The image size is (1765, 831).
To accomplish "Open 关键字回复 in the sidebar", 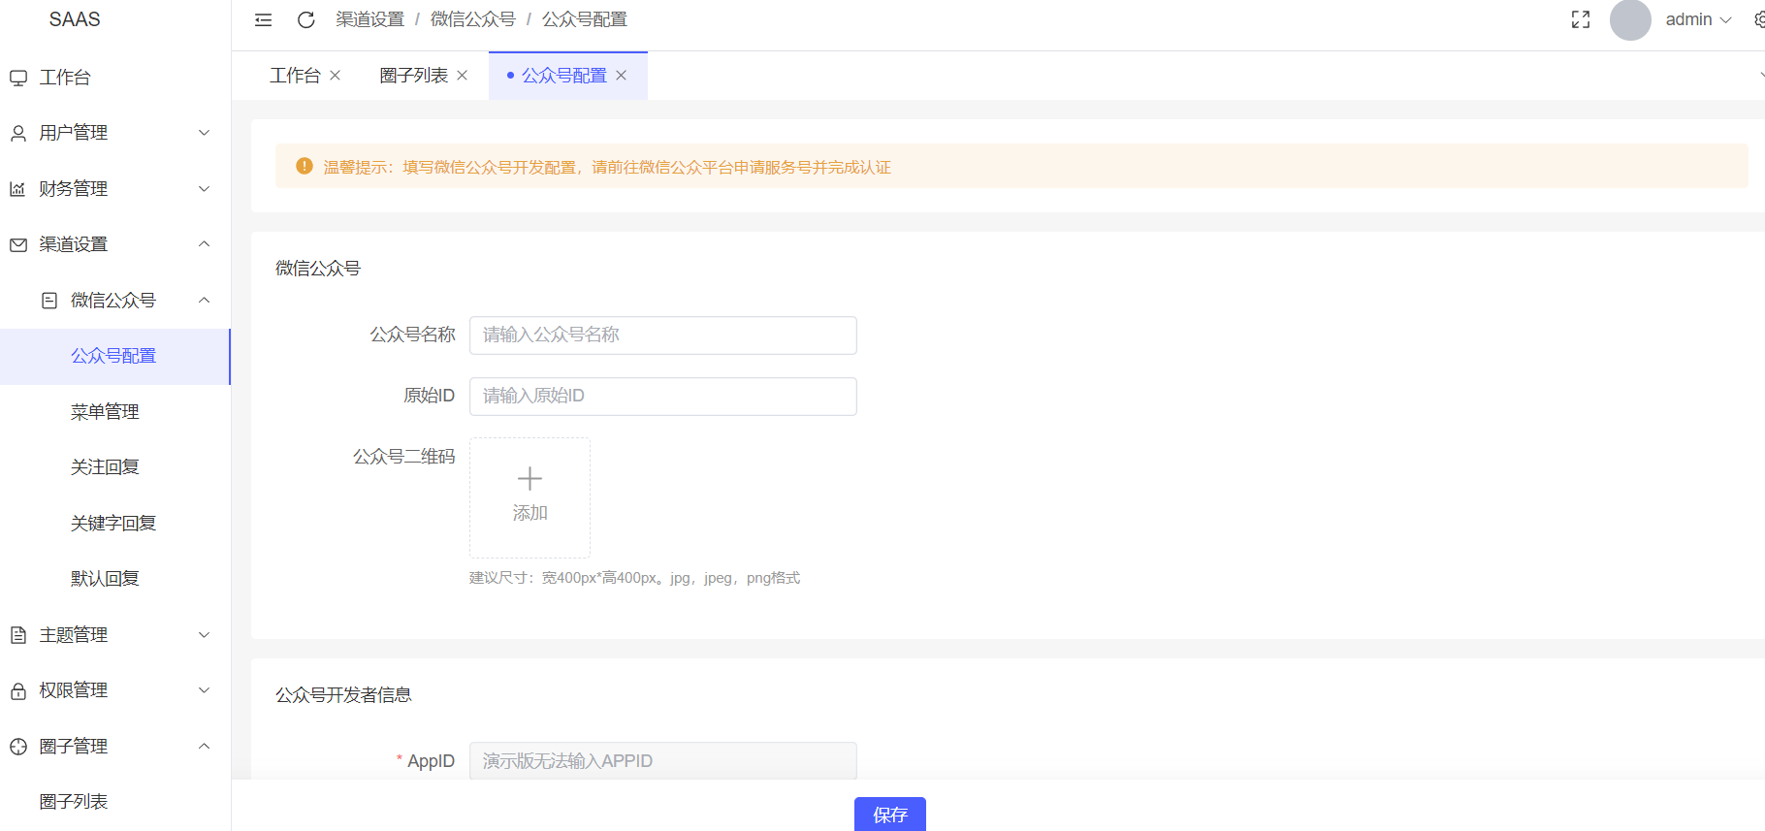I will [115, 524].
